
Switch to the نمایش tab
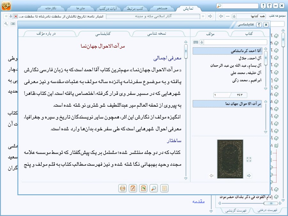[188, 8]
